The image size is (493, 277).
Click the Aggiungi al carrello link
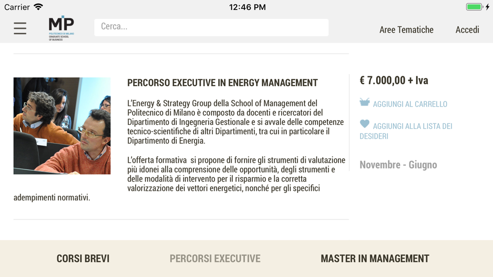click(x=410, y=104)
